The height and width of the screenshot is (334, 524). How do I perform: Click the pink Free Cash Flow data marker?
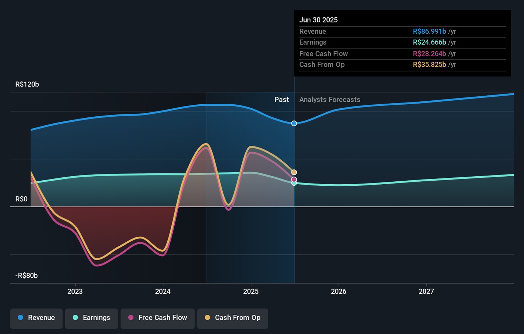pos(294,180)
